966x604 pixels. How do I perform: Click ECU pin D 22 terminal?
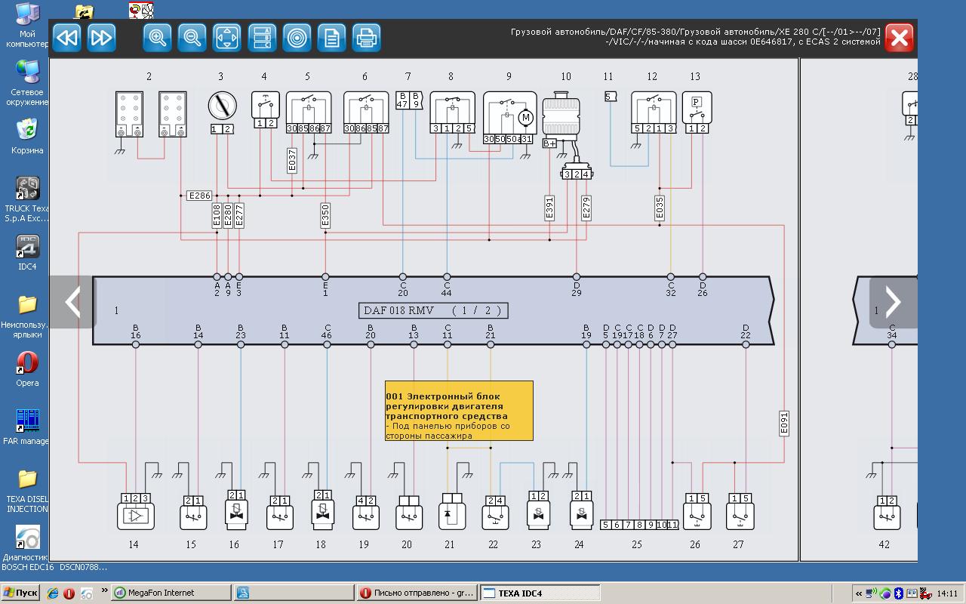point(746,344)
